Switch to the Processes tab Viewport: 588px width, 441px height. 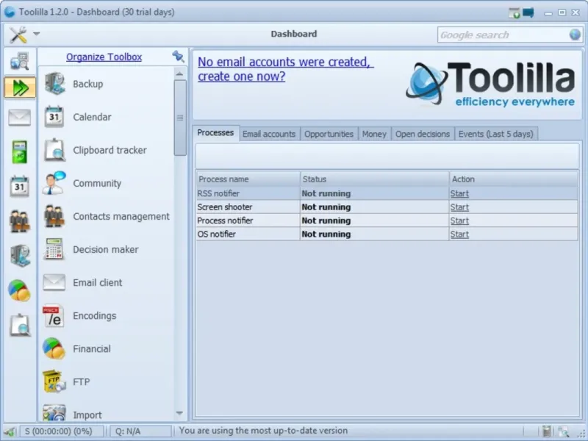(x=215, y=133)
